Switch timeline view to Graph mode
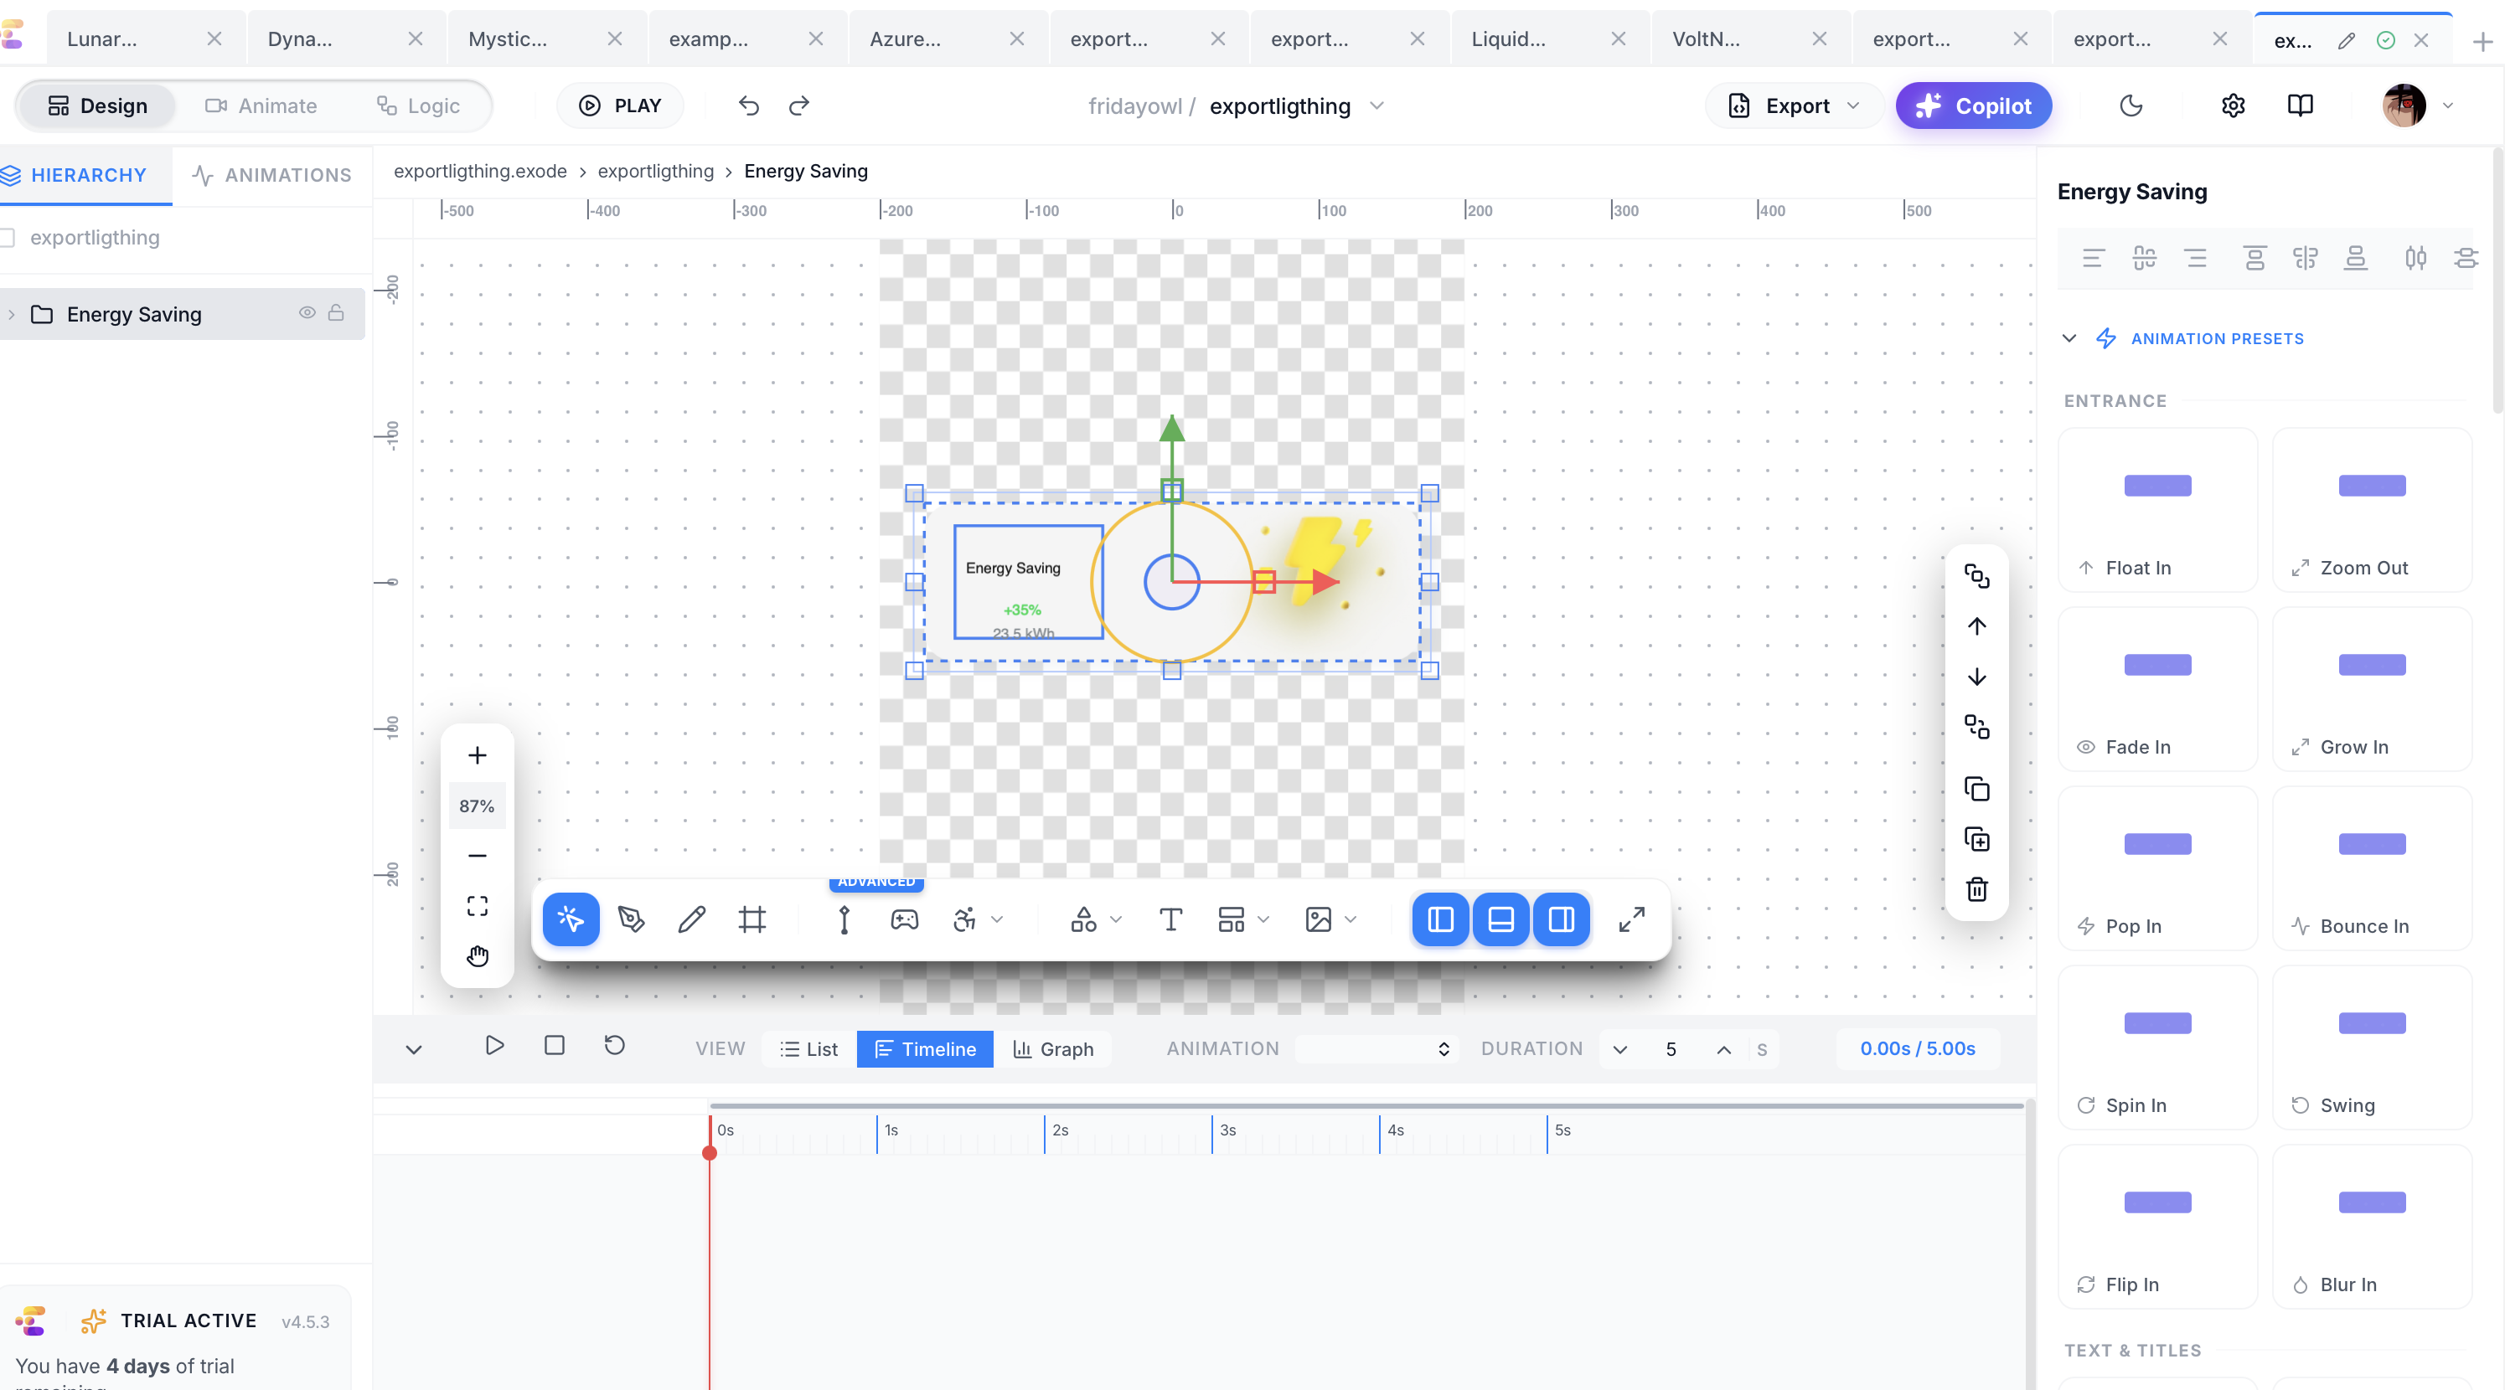Image resolution: width=2505 pixels, height=1390 pixels. (x=1054, y=1049)
